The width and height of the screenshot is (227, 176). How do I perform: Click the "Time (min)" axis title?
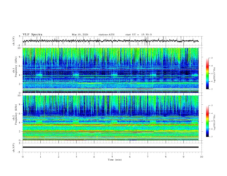point(115,160)
